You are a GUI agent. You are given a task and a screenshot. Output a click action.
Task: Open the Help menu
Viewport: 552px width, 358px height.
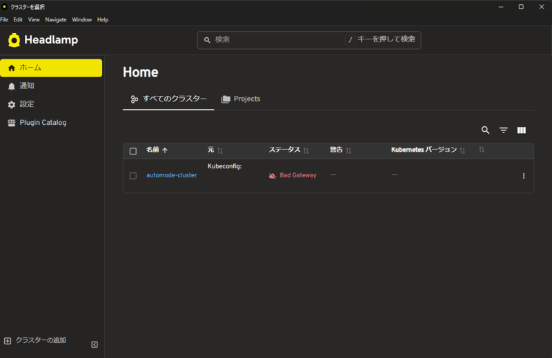click(x=103, y=20)
